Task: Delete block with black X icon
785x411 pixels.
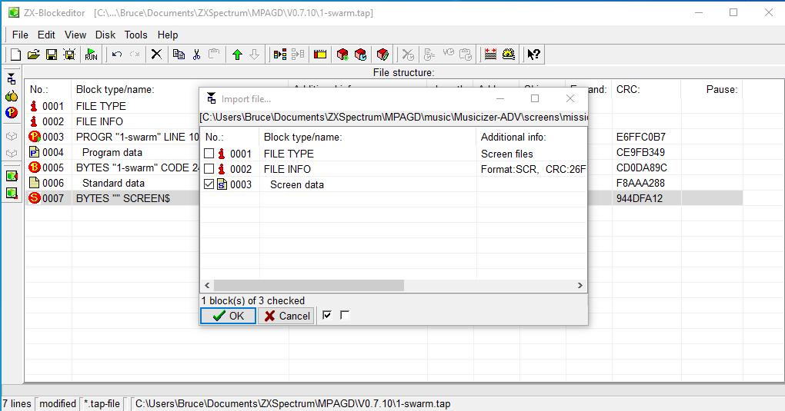Action: (x=156, y=54)
